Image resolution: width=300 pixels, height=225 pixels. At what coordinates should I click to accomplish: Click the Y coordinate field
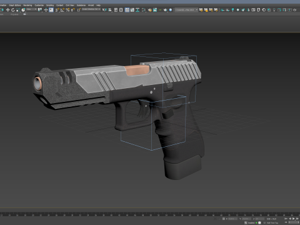[246, 219]
